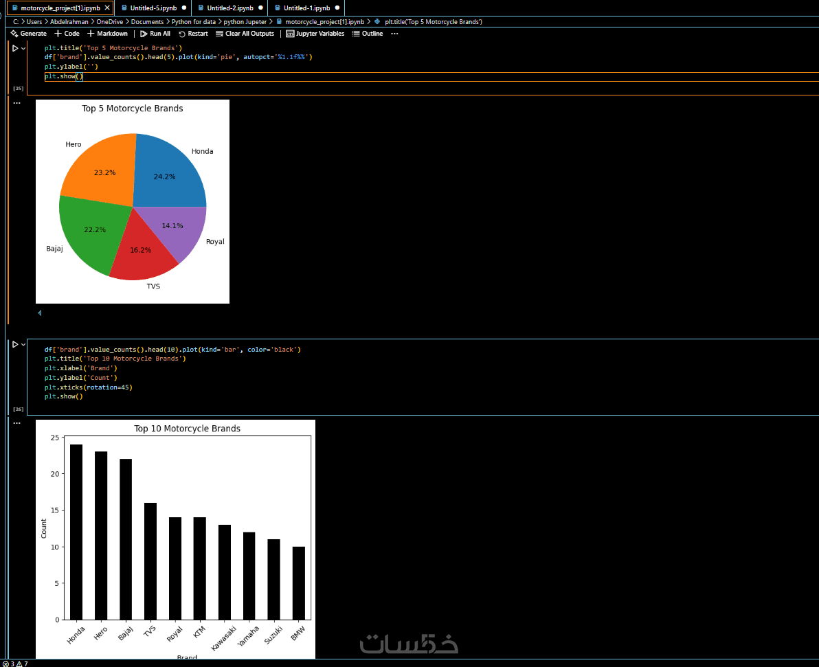
Task: Run the pie chart code cell
Action: [x=15, y=48]
